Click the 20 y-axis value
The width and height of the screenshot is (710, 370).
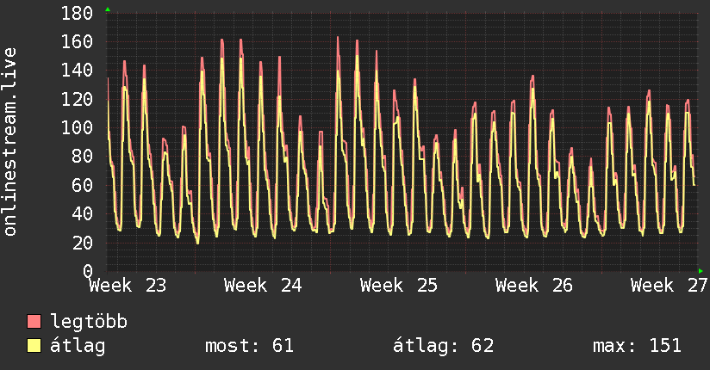point(83,243)
